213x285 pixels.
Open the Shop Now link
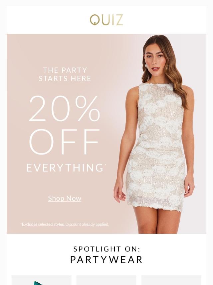(65, 198)
